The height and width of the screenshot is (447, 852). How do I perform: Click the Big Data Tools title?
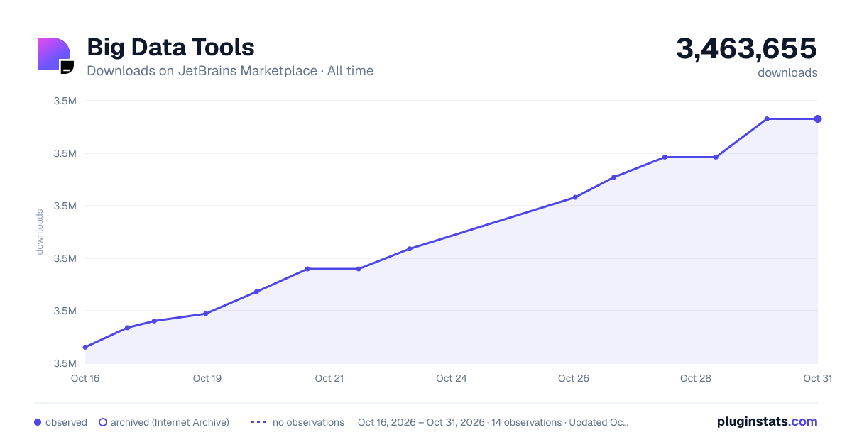170,47
